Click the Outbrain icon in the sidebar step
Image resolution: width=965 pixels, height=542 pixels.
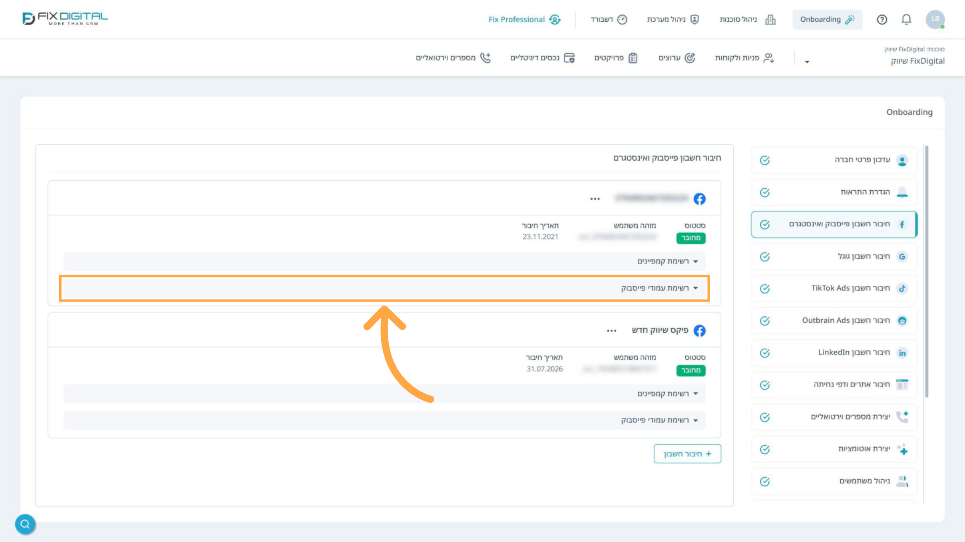click(x=902, y=320)
